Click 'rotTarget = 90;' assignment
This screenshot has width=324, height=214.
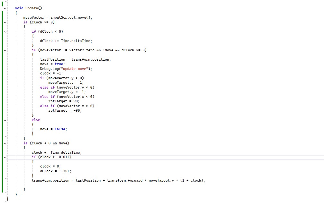point(64,101)
